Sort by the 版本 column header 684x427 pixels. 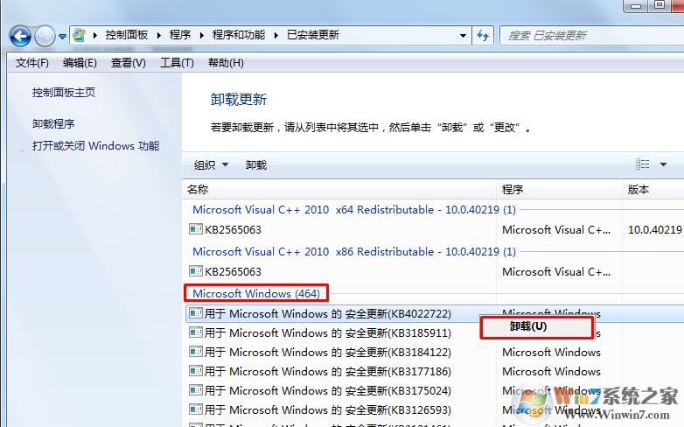pos(653,190)
